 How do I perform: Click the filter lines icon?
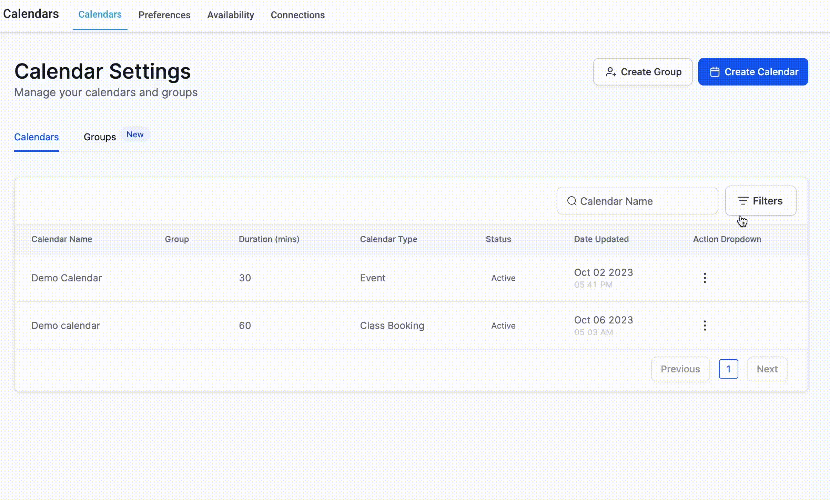(x=742, y=201)
